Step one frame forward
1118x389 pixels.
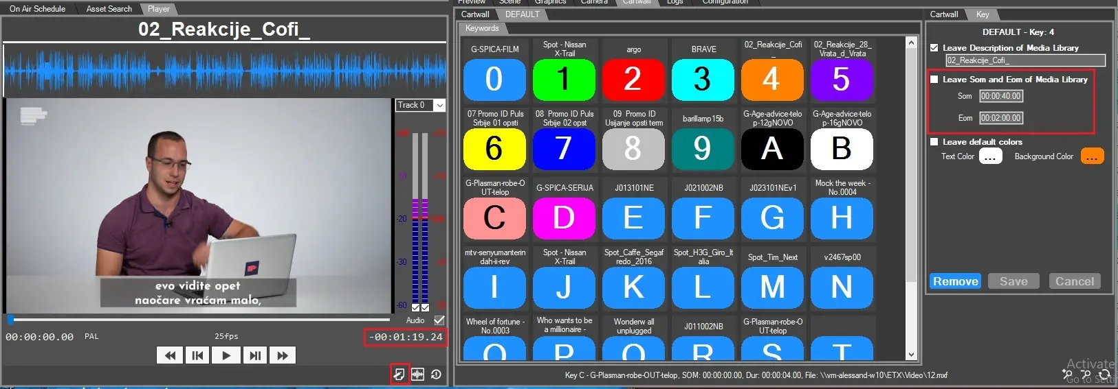254,355
